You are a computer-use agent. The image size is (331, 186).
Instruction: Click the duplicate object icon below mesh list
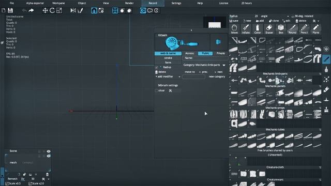tap(24, 175)
